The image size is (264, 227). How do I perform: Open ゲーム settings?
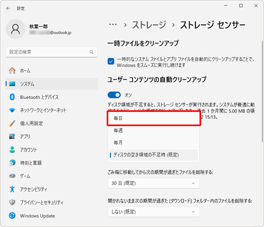51,176
